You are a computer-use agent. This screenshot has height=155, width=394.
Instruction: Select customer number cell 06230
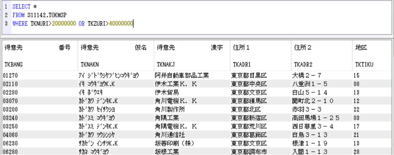10,144
